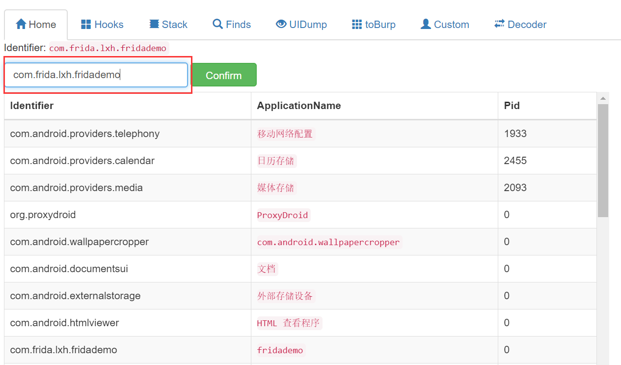Click Pid value 2093

(x=515, y=188)
